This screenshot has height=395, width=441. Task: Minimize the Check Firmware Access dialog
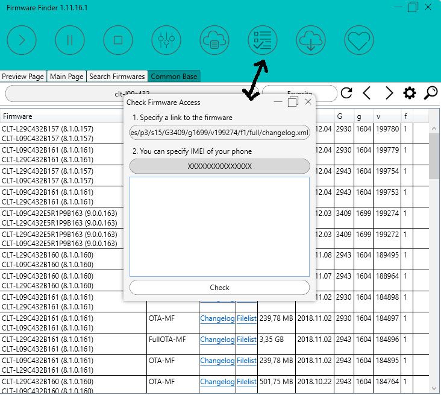click(x=278, y=102)
